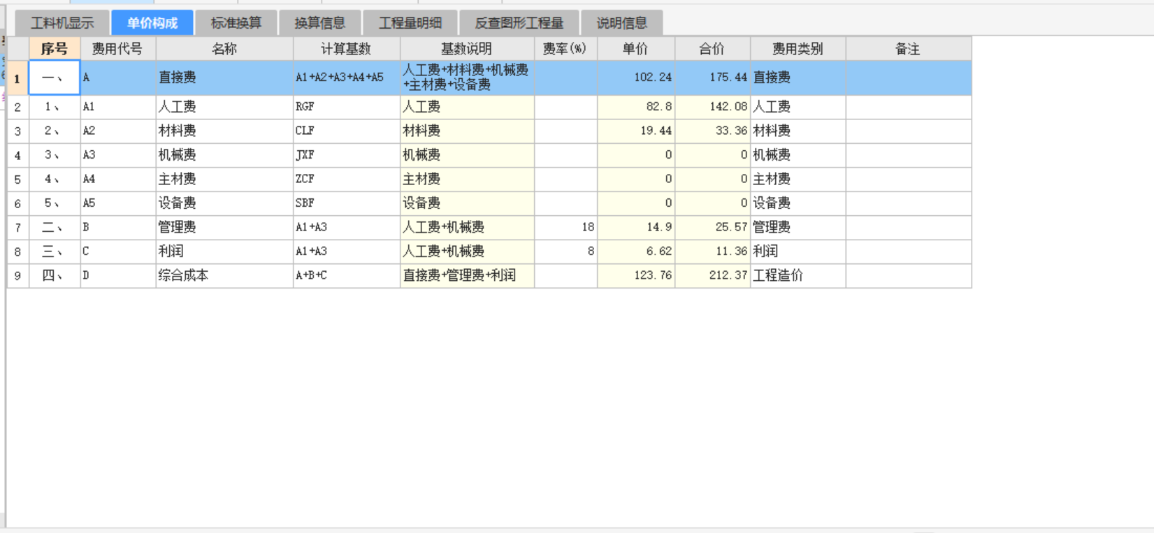Select the 机械费 name cell in row 4
This screenshot has width=1154, height=533.
point(224,155)
